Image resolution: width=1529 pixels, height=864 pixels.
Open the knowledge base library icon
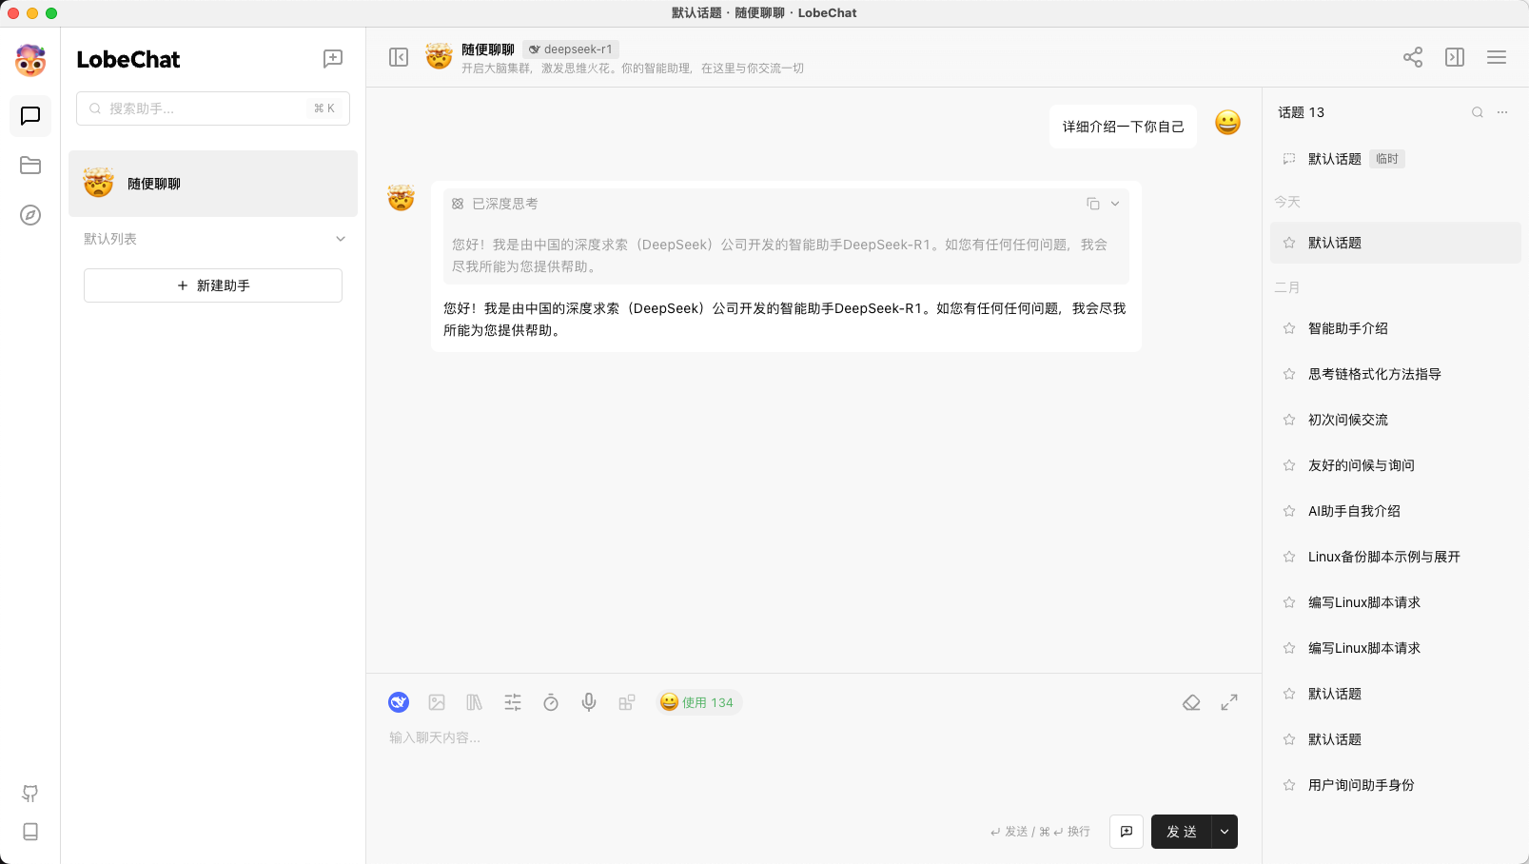click(475, 702)
